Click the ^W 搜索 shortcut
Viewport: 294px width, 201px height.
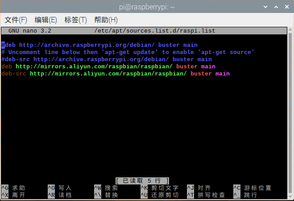[106, 188]
